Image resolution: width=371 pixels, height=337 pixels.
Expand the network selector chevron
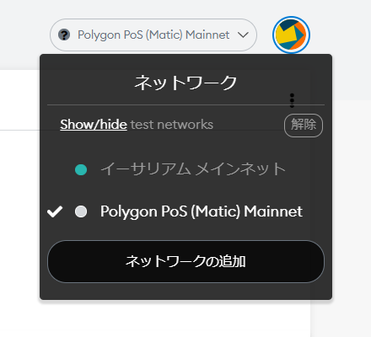tap(243, 35)
